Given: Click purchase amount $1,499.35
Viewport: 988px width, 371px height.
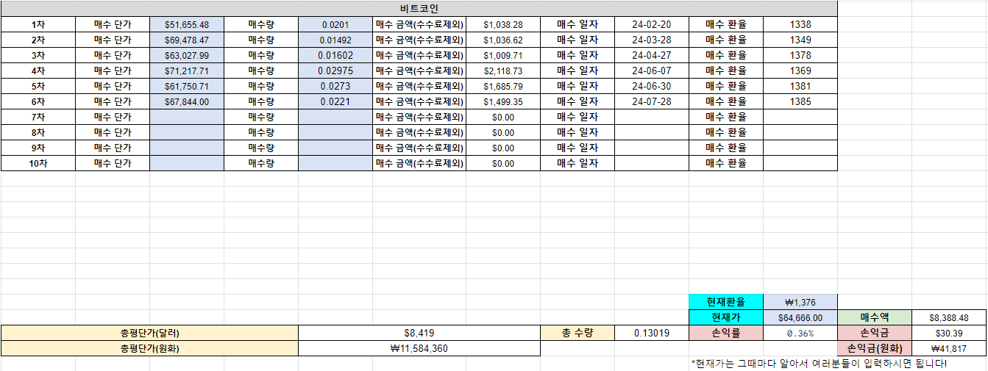Looking at the screenshot, I should (x=503, y=101).
